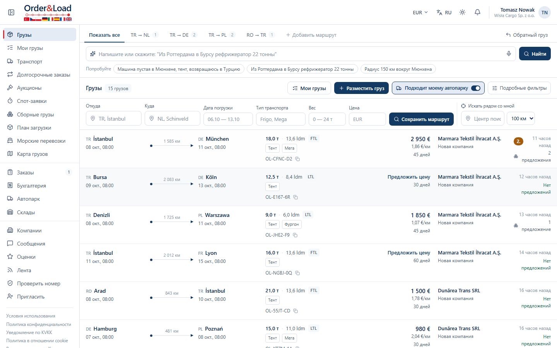Copy load ID OL-CFNC-D2
This screenshot has height=348, width=557.
298,159
